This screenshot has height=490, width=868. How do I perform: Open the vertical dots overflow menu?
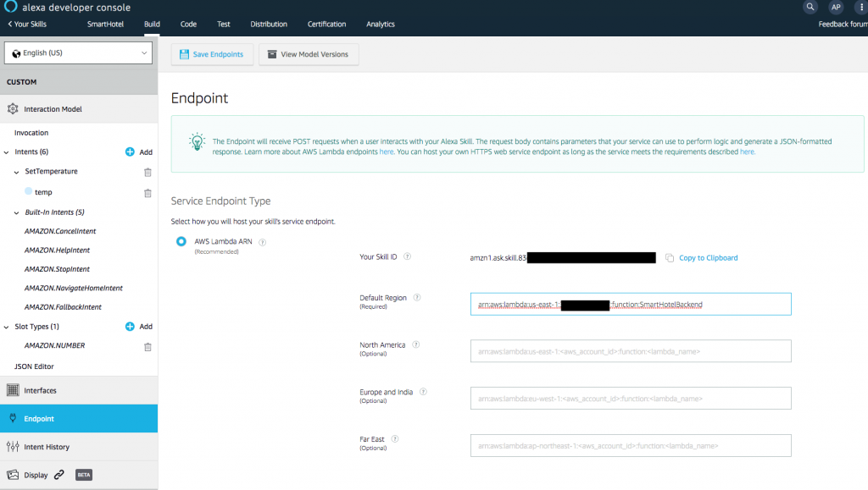861,7
